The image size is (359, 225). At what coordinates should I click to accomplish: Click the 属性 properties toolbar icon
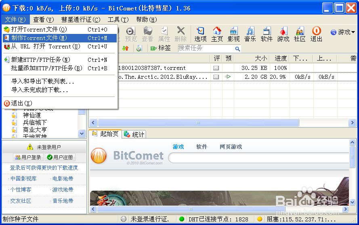click(164, 34)
